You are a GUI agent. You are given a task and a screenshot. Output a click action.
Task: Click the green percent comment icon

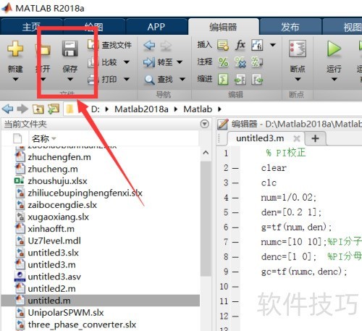pos(223,62)
